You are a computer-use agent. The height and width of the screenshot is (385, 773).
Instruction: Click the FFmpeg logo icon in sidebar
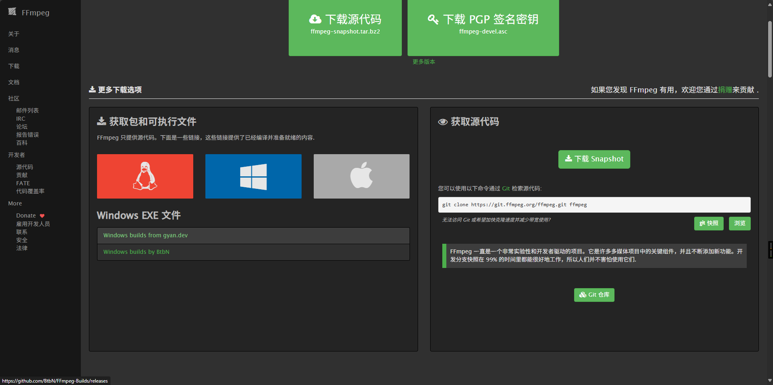(12, 12)
